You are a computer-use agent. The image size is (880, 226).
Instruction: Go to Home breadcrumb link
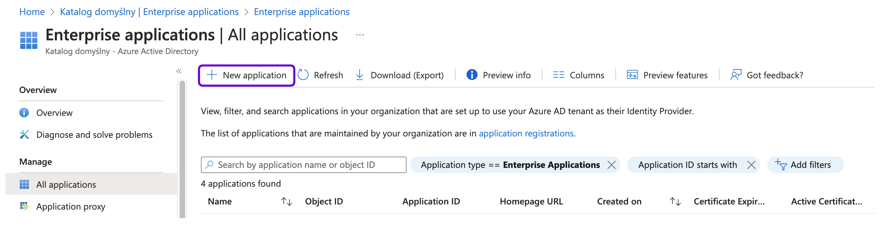(32, 12)
